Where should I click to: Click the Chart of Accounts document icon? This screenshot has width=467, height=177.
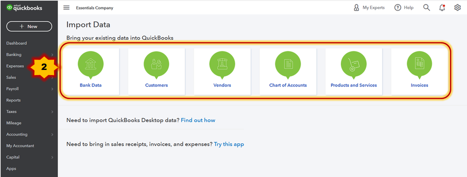click(x=288, y=64)
